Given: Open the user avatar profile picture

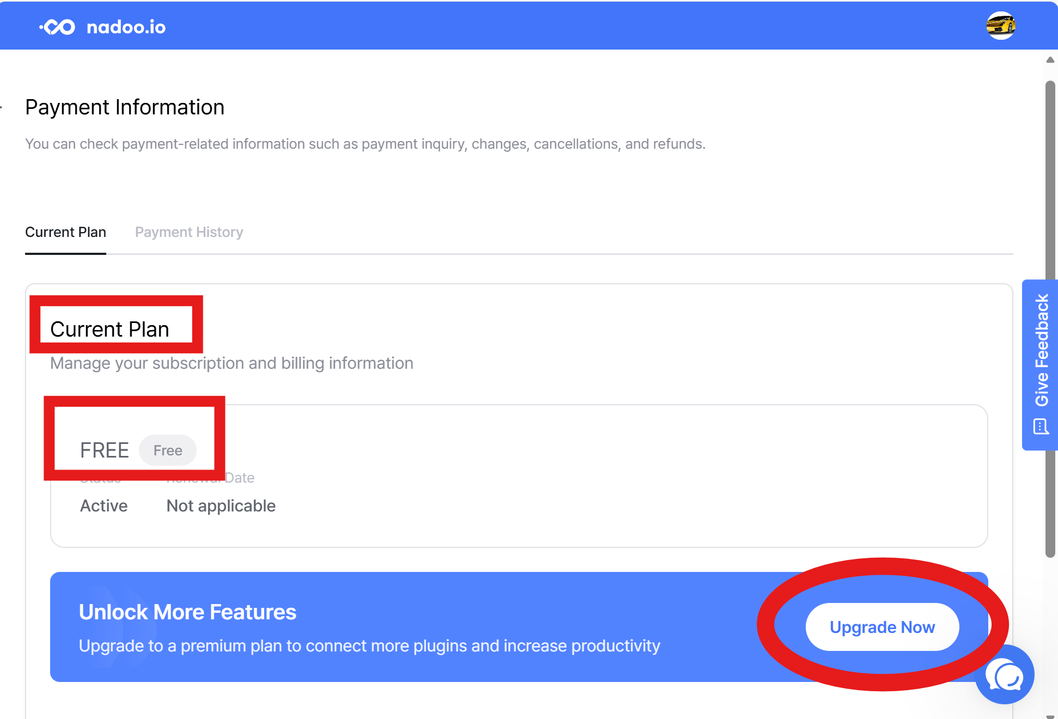Looking at the screenshot, I should [x=1001, y=26].
